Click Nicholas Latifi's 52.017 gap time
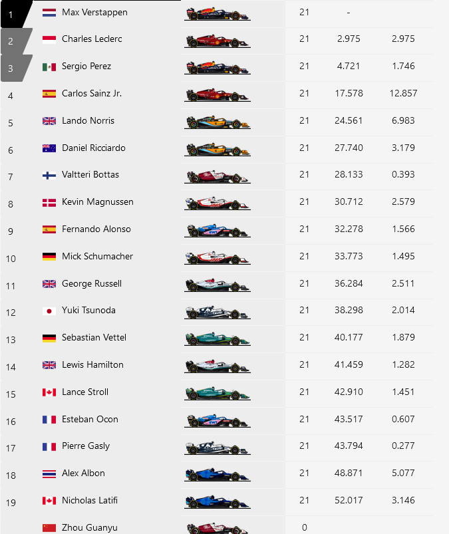 click(349, 500)
